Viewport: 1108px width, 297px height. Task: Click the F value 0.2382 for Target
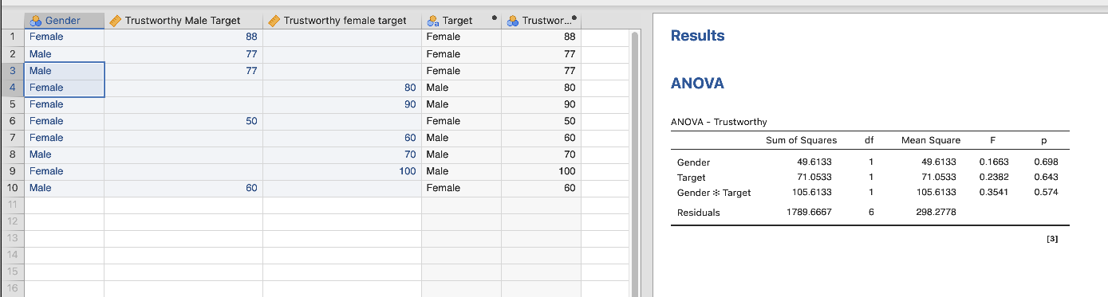click(993, 177)
